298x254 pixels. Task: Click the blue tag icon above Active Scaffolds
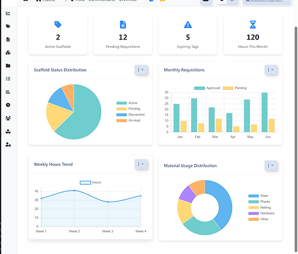(58, 25)
